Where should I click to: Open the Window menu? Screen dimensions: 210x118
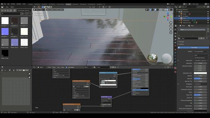(x=19, y=4)
